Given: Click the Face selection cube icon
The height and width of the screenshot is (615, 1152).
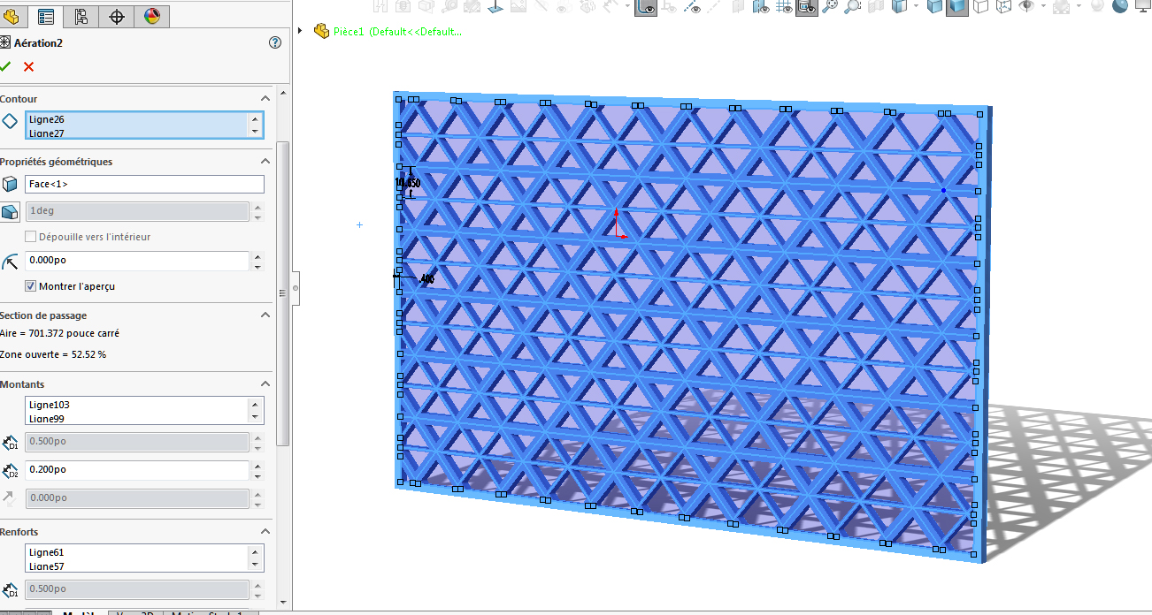Looking at the screenshot, I should click(10, 184).
